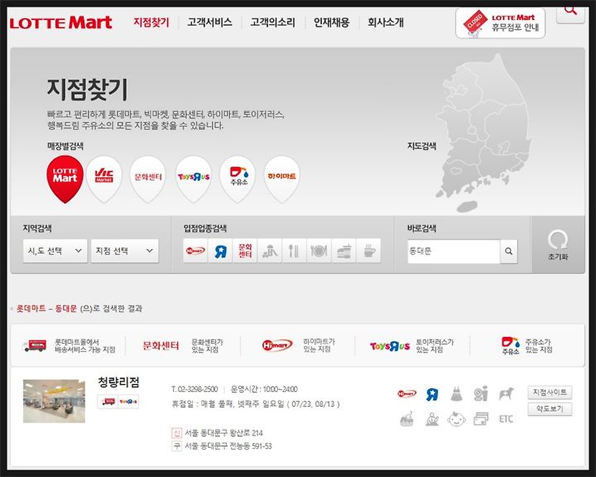The image size is (596, 477).
Task: Click the 문화센터 legend logo
Action: click(x=161, y=345)
